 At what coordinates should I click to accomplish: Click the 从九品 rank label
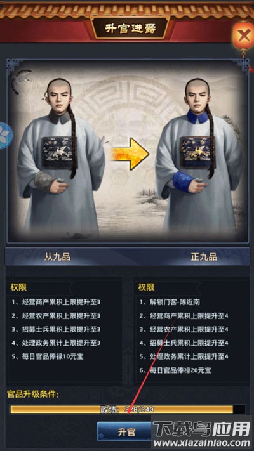point(57,257)
